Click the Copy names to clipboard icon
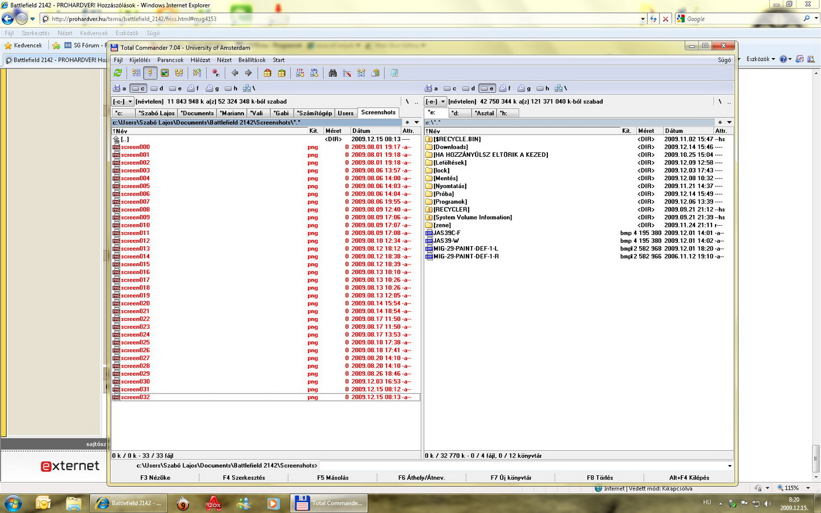The height and width of the screenshot is (513, 821). click(375, 73)
